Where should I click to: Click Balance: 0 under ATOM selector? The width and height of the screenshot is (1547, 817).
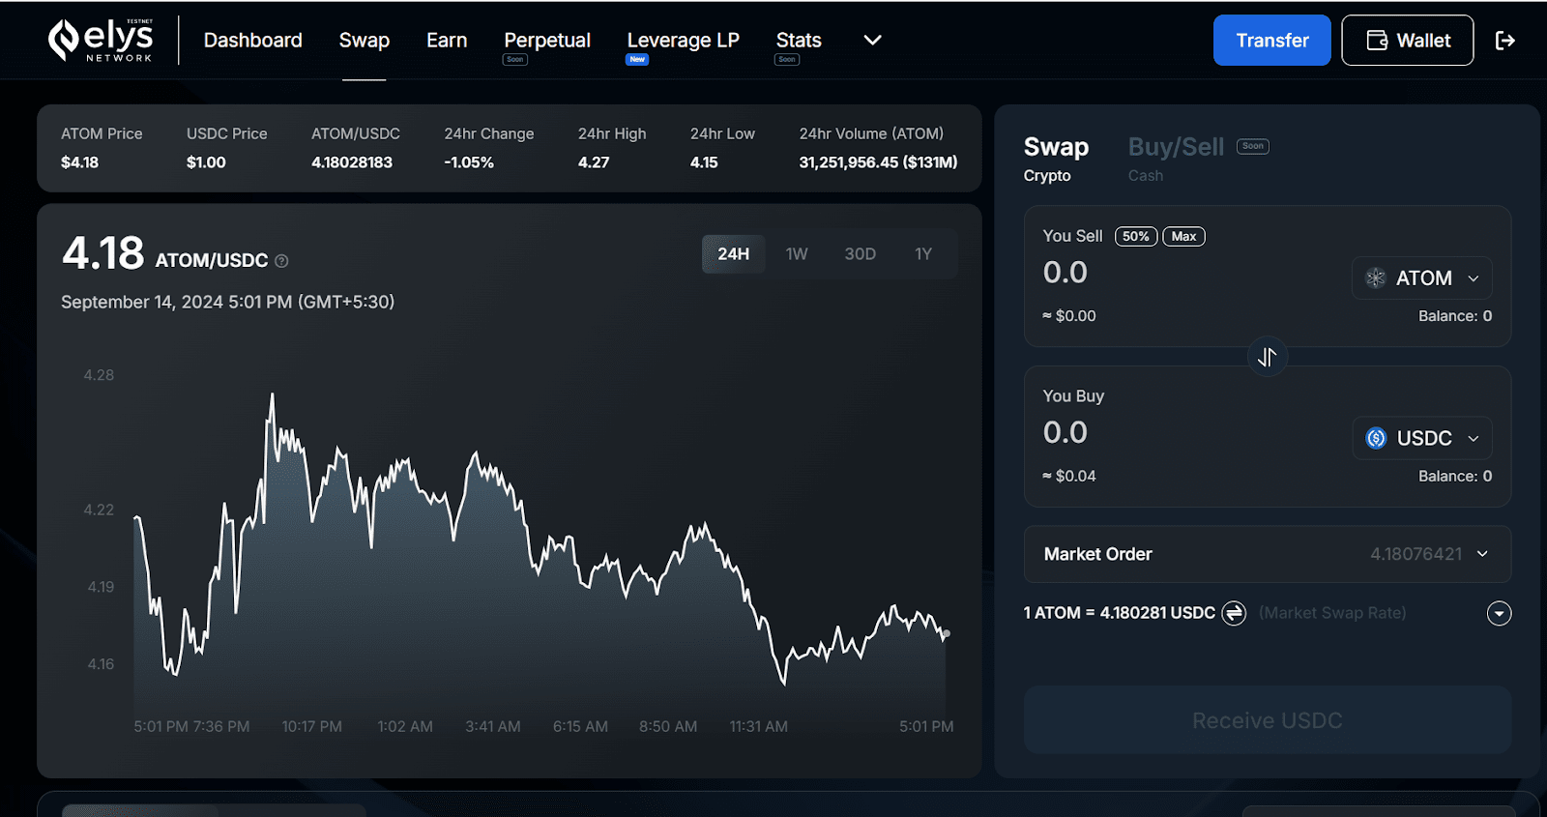pyautogui.click(x=1454, y=316)
